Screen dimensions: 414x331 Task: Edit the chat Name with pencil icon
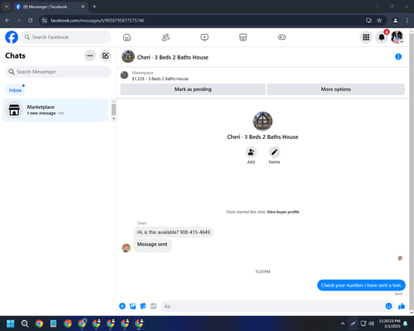(x=274, y=152)
